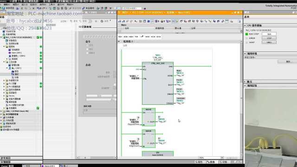
Task: Collapse Network 2 header in ladder editor
Action: [119, 41]
